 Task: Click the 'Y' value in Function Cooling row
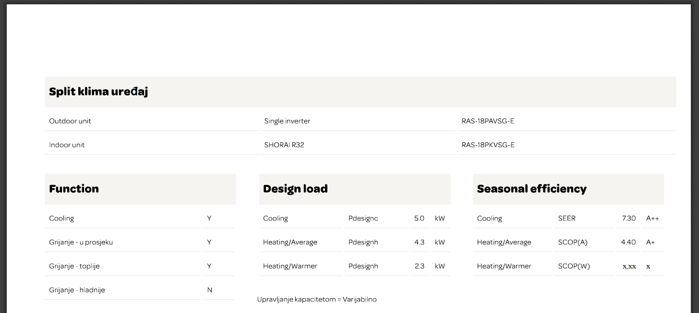[x=209, y=218]
